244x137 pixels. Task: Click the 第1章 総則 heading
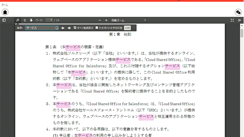(120, 34)
